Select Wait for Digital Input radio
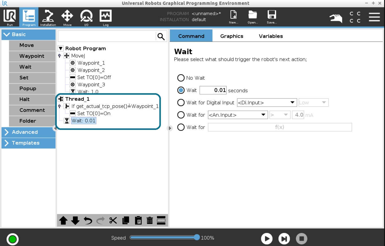Image resolution: width=385 pixels, height=246 pixels. 181,102
